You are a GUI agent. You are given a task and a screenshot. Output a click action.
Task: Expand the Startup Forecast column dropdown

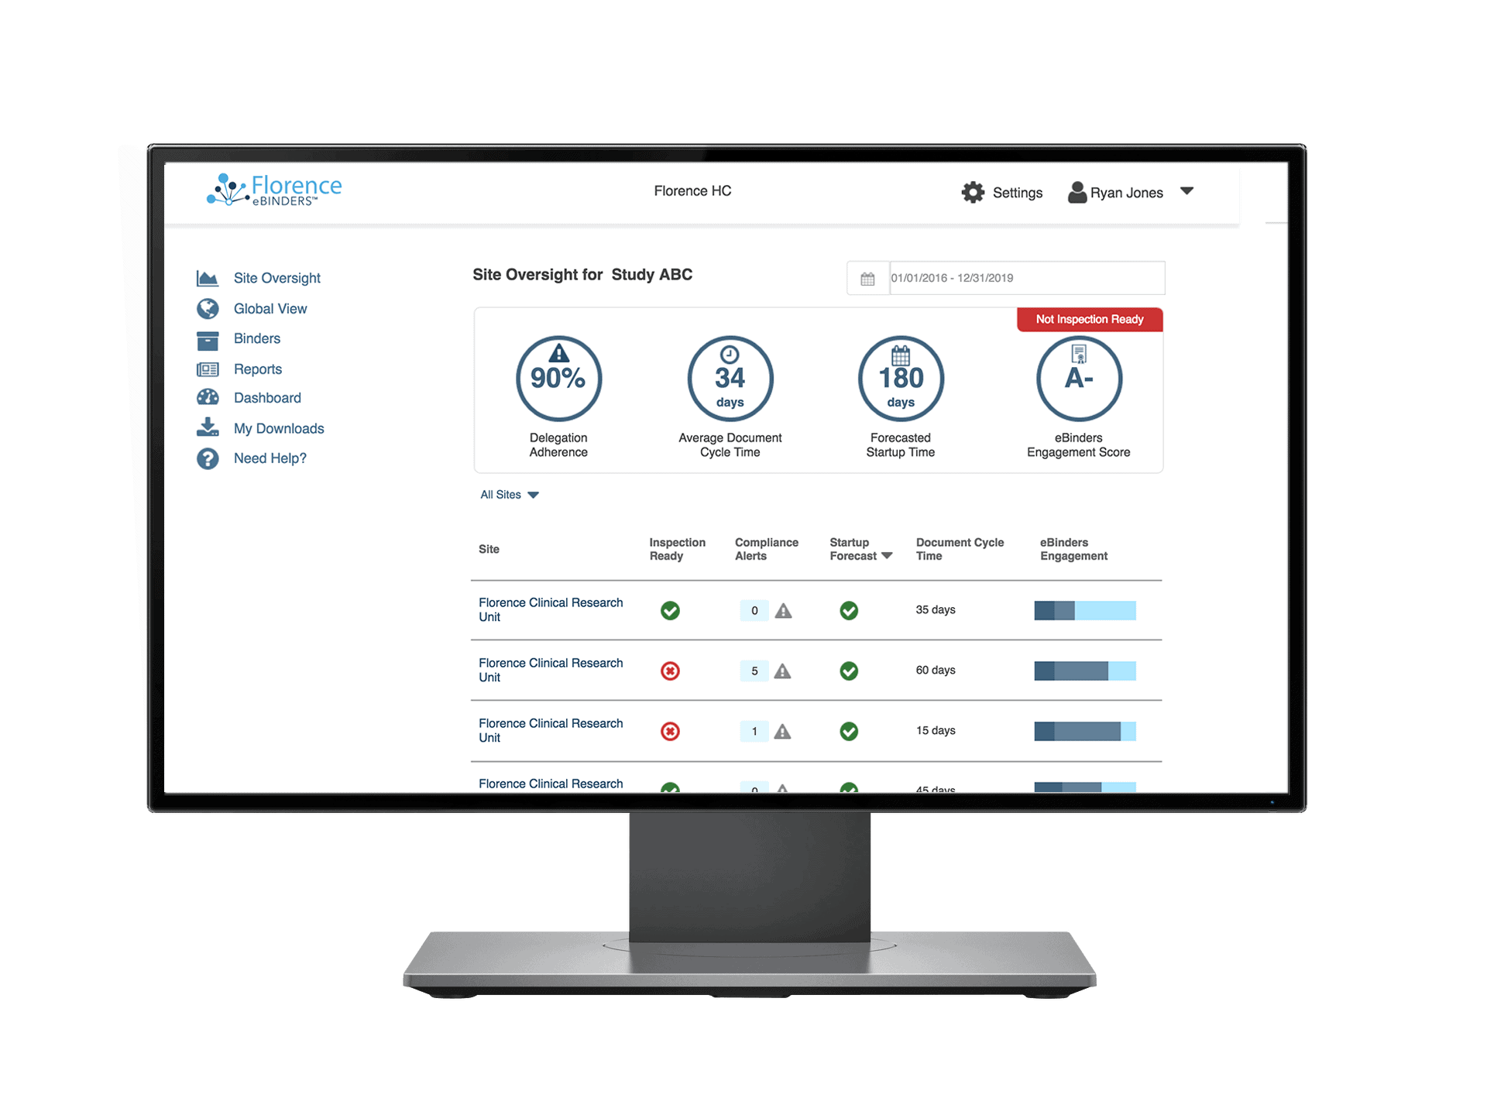point(886,556)
